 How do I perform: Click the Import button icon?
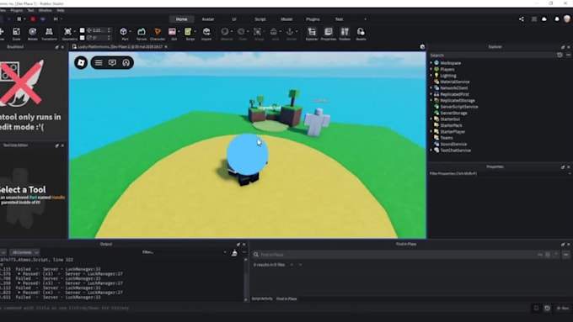[x=206, y=34]
